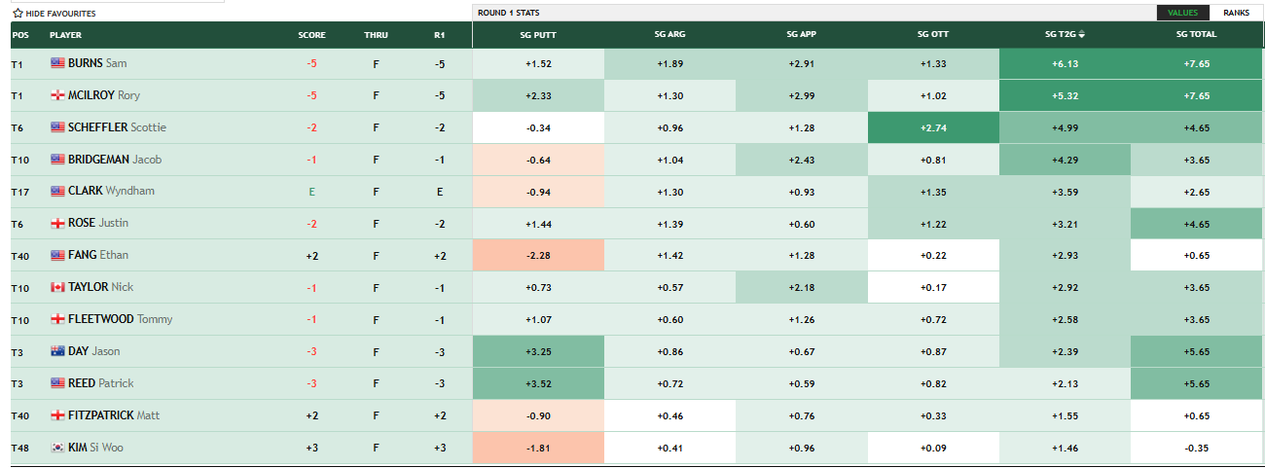The width and height of the screenshot is (1265, 468).
Task: Click Scheffler's SG OTT value +2.74
Action: (x=933, y=127)
